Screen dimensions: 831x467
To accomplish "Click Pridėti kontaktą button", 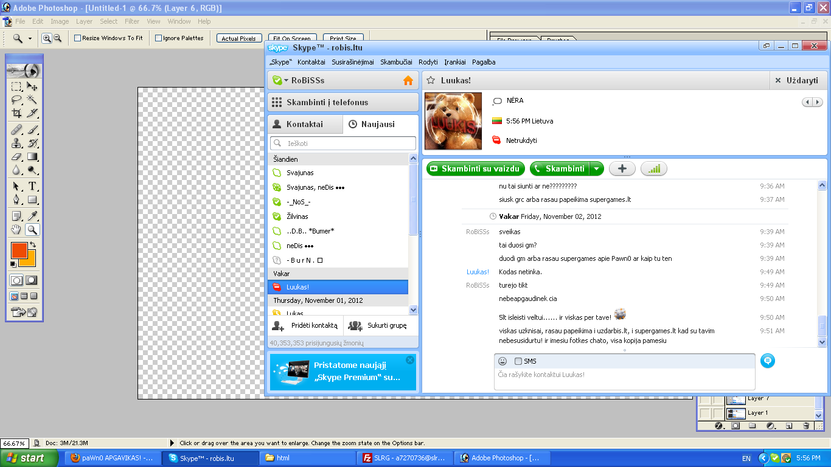I will coord(305,325).
